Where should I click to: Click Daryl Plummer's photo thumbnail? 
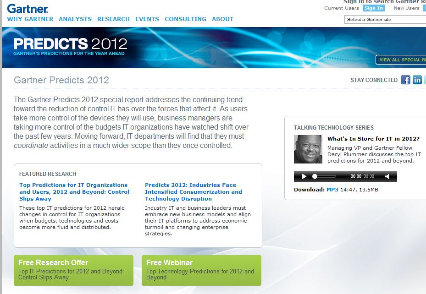coord(308,149)
